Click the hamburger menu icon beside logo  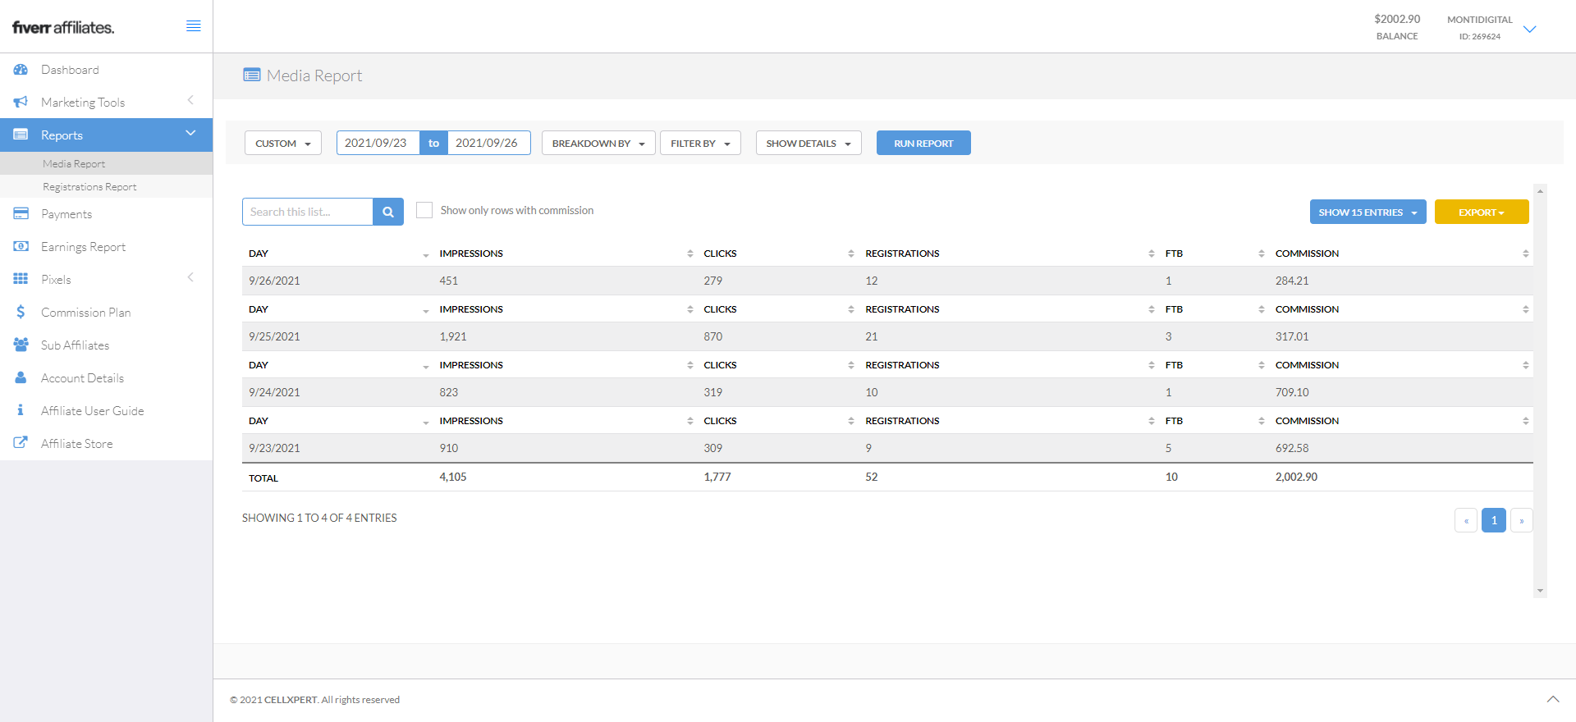point(194,26)
